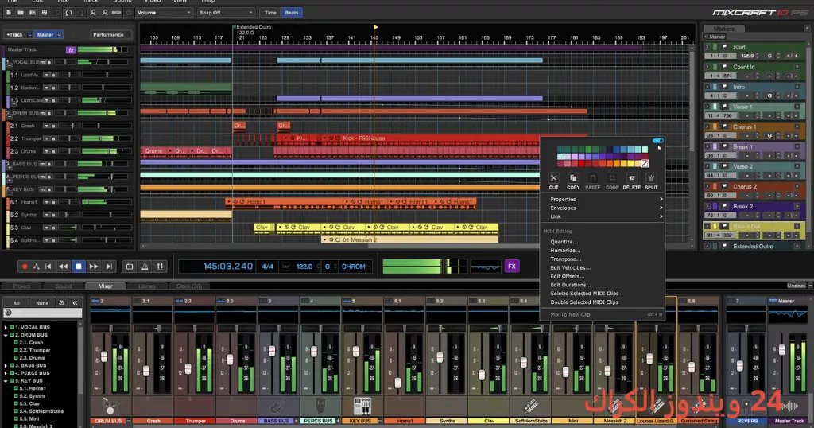Click Fast Forward in the transport bar
This screenshot has height=428, width=814.
(94, 267)
